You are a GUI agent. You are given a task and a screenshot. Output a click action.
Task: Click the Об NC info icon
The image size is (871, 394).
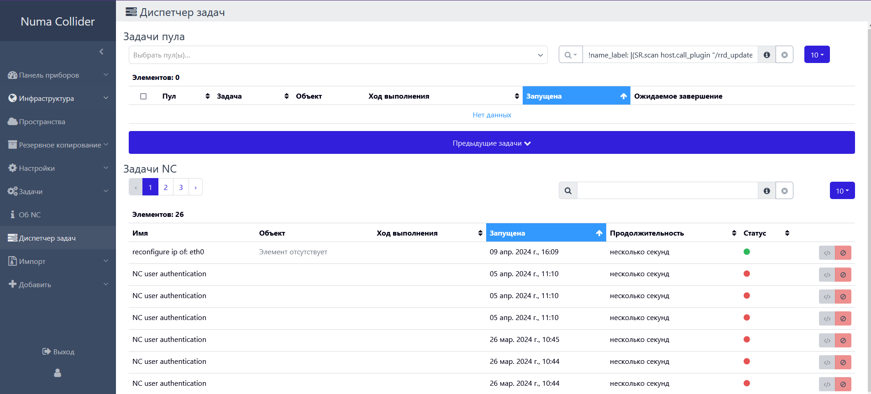[12, 215]
